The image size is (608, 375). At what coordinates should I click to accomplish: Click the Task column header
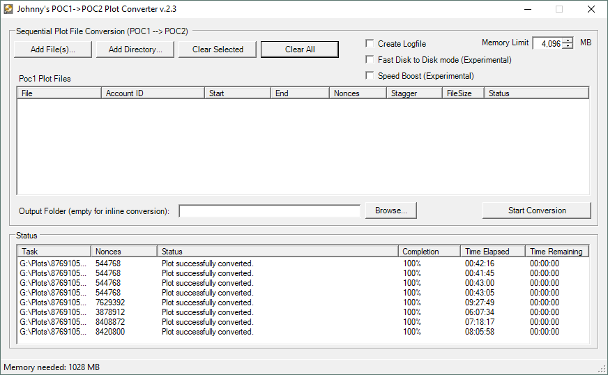tap(54, 252)
